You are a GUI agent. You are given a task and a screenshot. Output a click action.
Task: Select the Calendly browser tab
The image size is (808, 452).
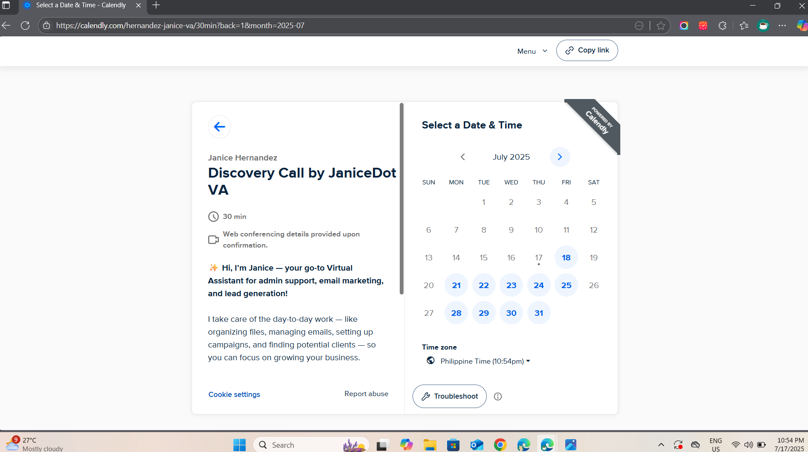tap(81, 6)
